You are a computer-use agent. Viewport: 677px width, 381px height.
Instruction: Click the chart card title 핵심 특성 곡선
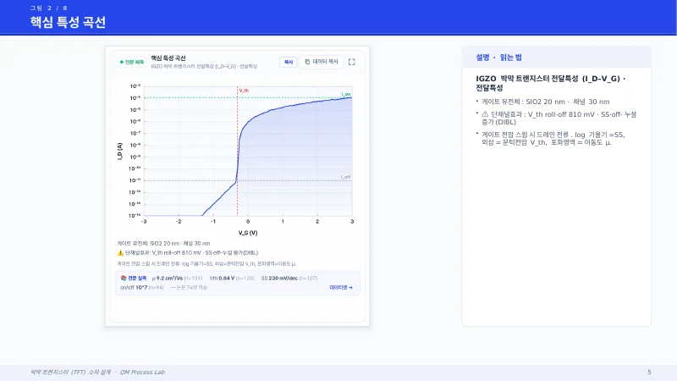coord(168,58)
